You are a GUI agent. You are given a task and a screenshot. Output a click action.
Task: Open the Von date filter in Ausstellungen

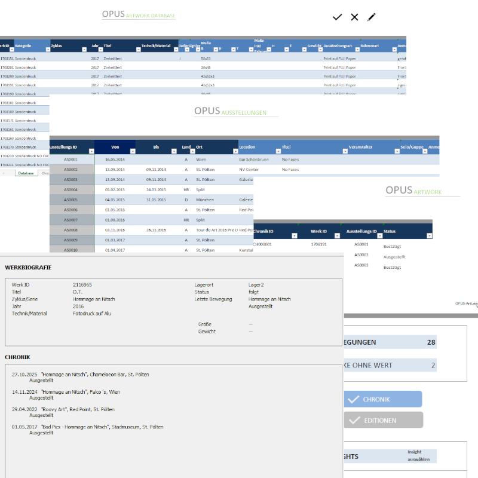(133, 151)
